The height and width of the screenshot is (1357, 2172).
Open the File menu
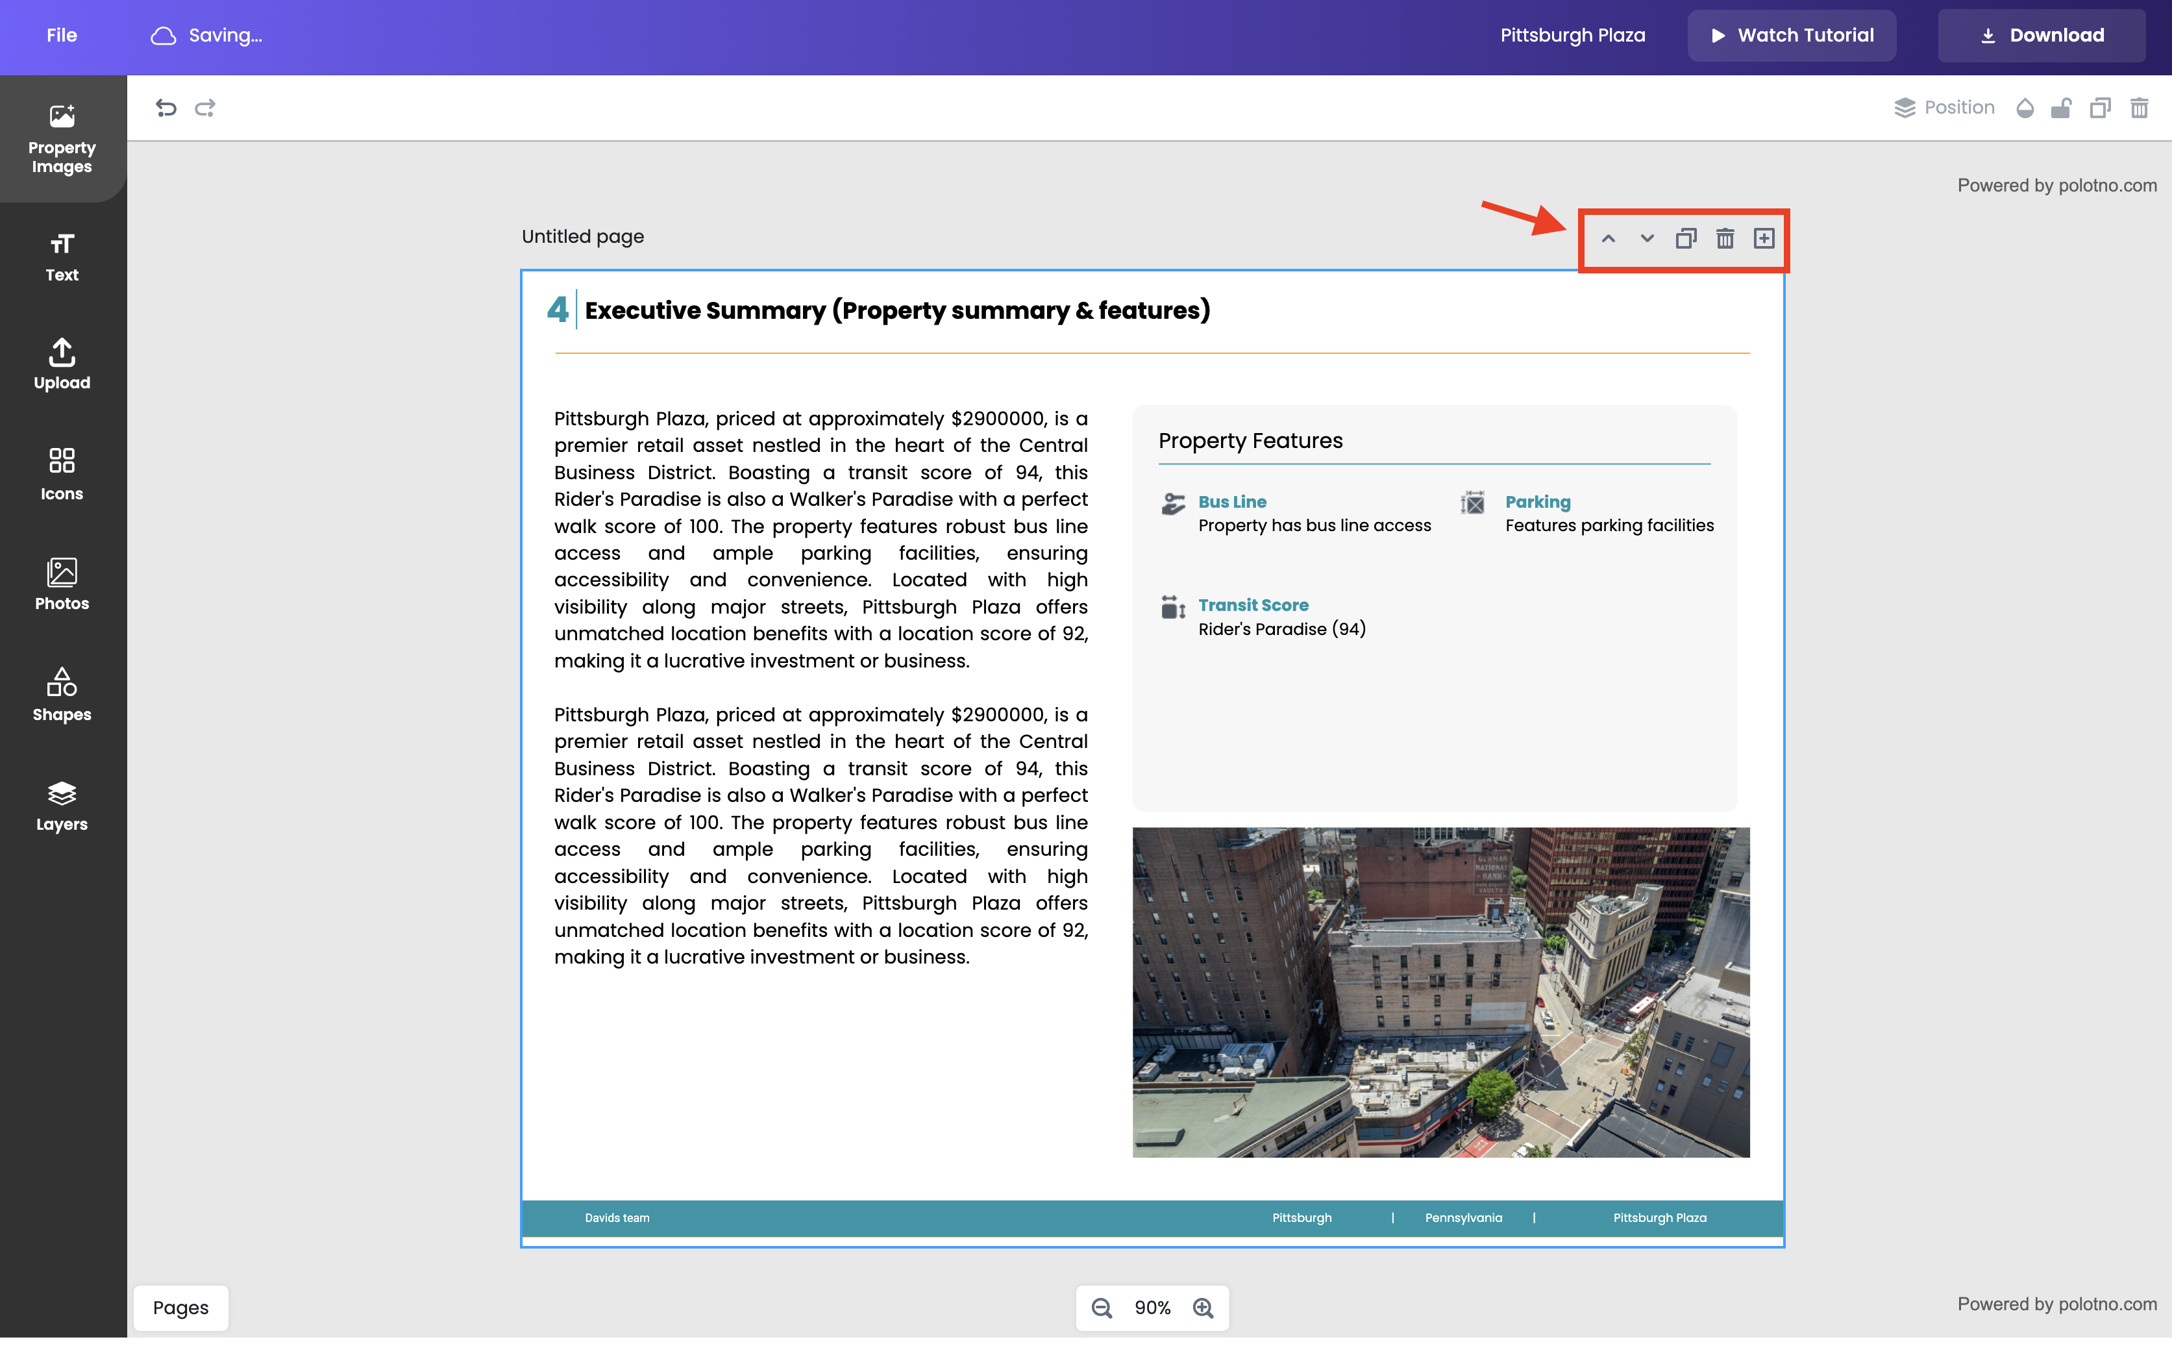(x=62, y=35)
